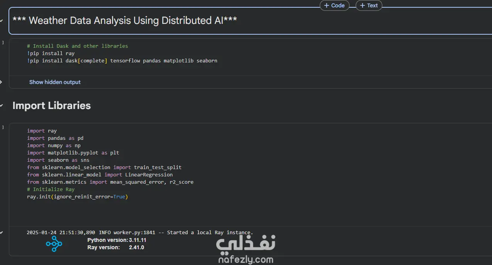Image resolution: width=492 pixels, height=265 pixels.
Task: Click the Ray version 2.41.0 output text
Action: pos(115,247)
